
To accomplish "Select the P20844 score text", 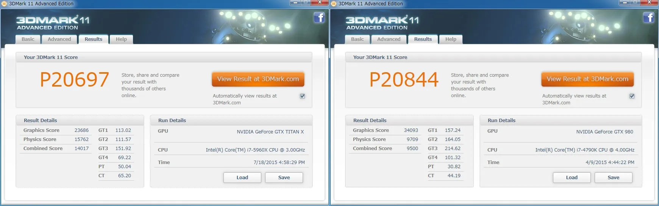I will pos(404,80).
